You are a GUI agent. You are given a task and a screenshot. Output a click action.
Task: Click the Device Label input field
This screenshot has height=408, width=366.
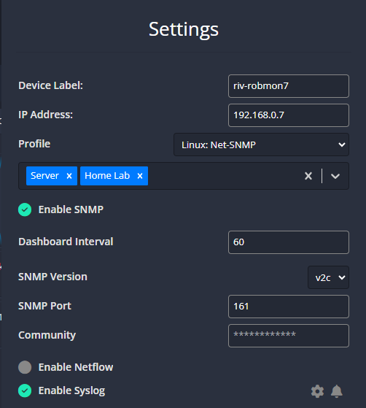coord(289,86)
